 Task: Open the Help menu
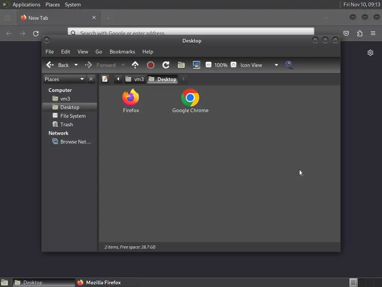pos(148,52)
